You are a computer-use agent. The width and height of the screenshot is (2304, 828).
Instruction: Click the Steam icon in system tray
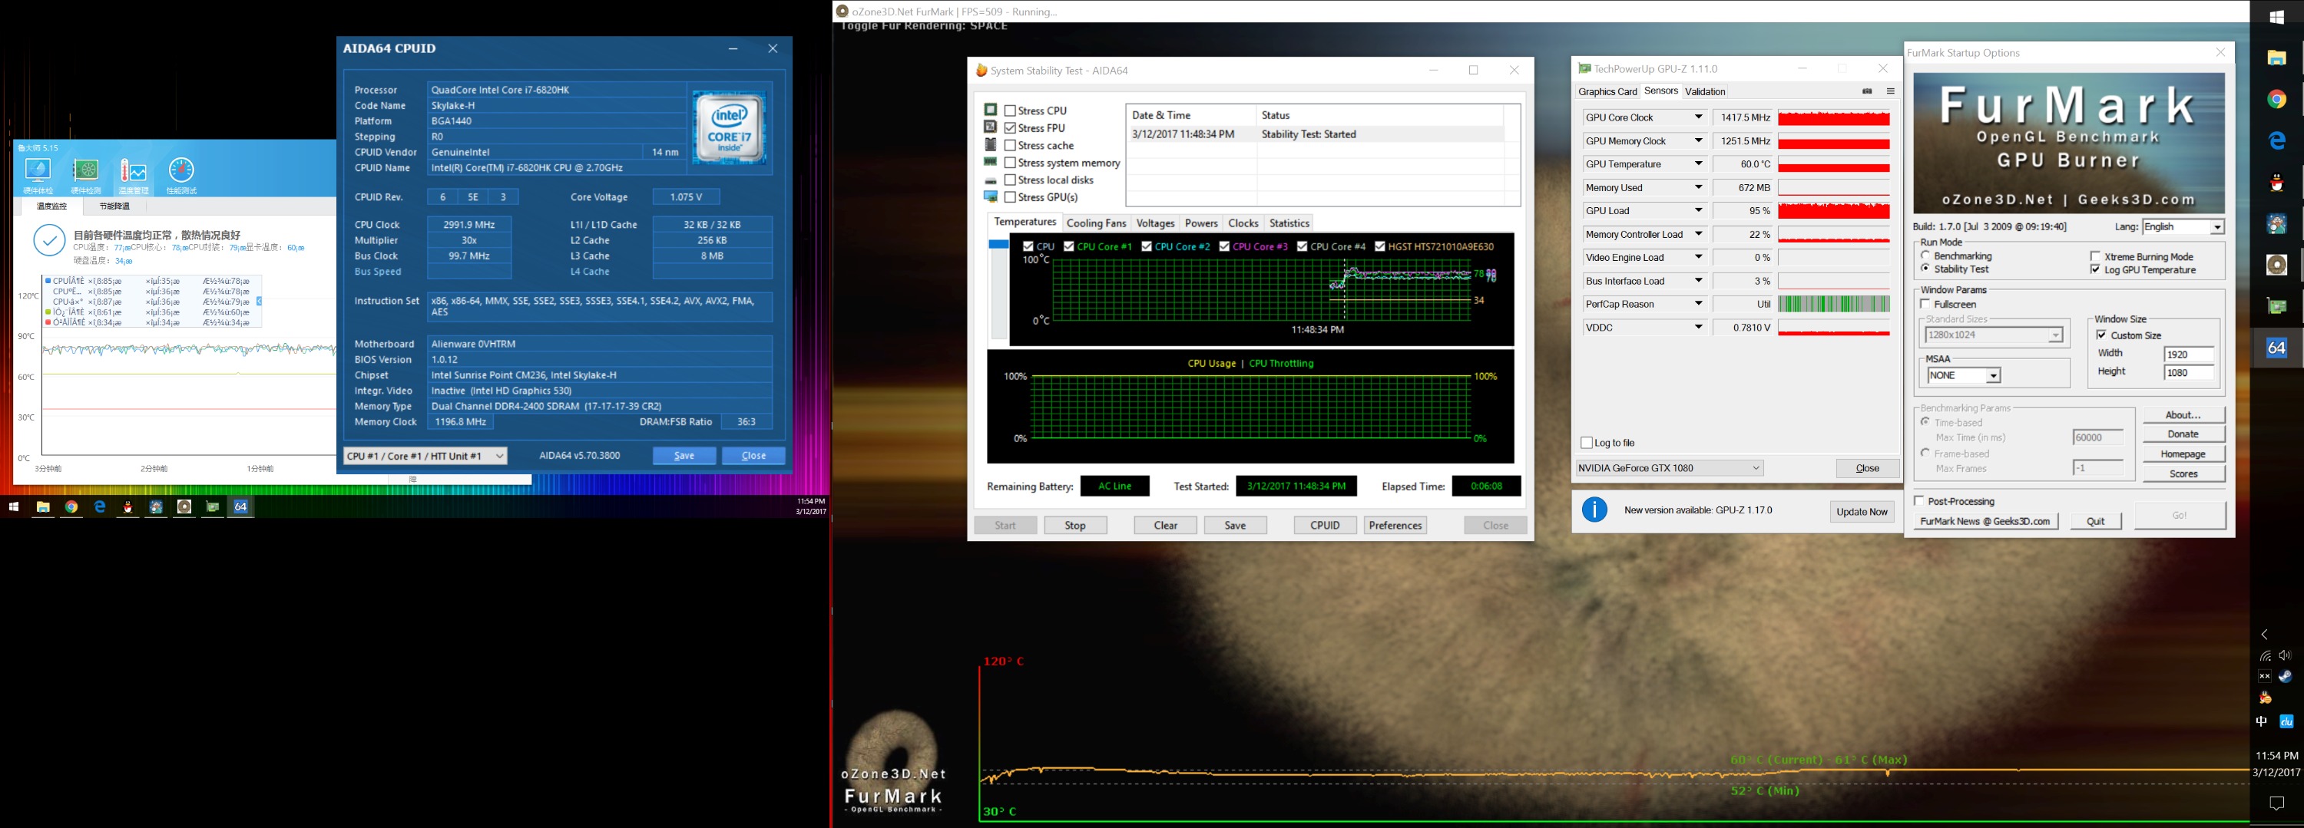pyautogui.click(x=2286, y=677)
